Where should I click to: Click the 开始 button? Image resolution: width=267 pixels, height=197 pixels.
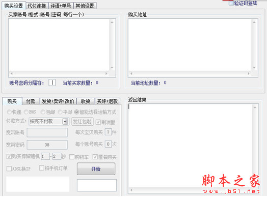(x=96, y=169)
